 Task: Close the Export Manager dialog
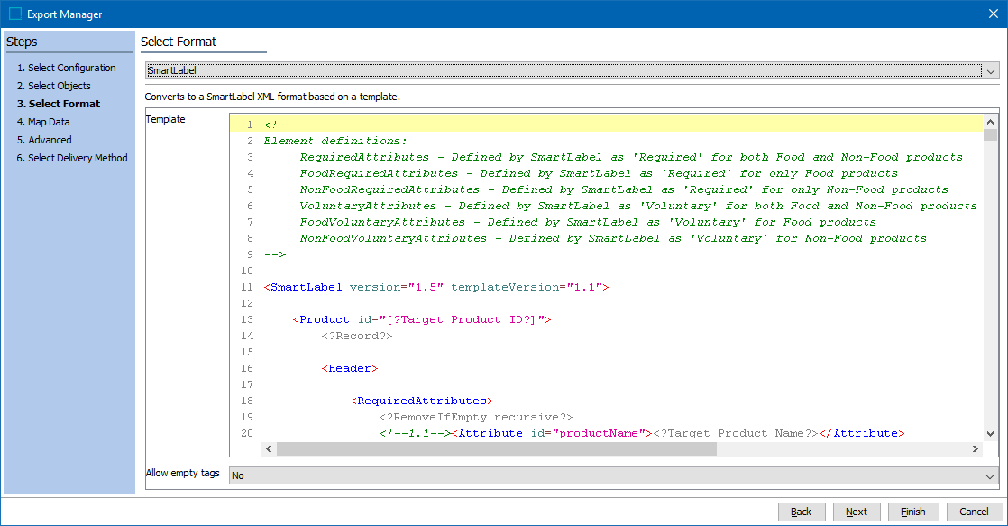992,14
